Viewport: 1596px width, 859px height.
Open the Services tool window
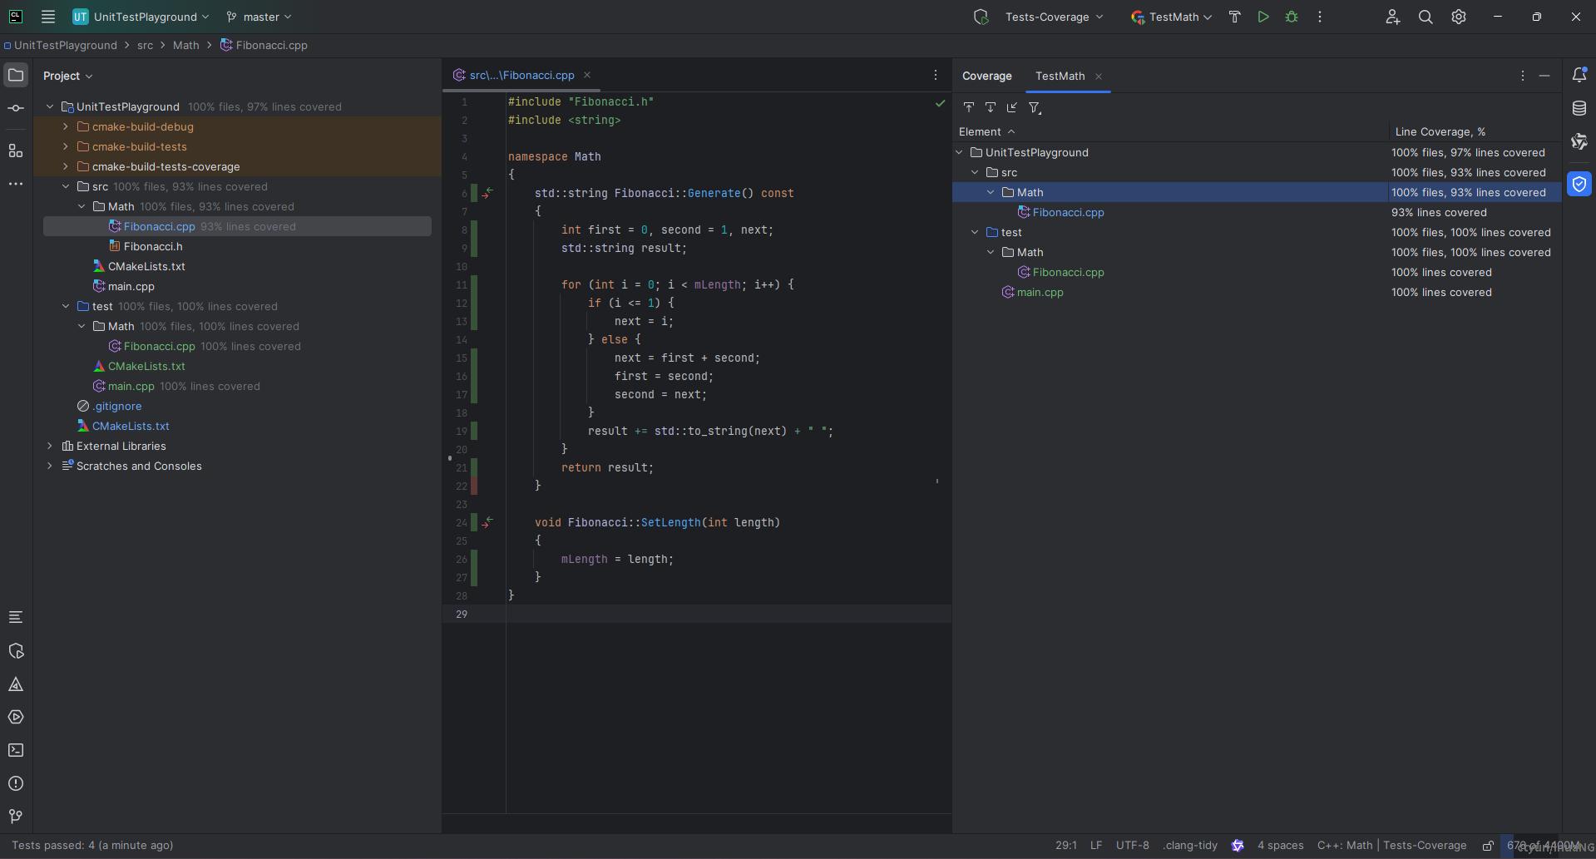pyautogui.click(x=16, y=717)
